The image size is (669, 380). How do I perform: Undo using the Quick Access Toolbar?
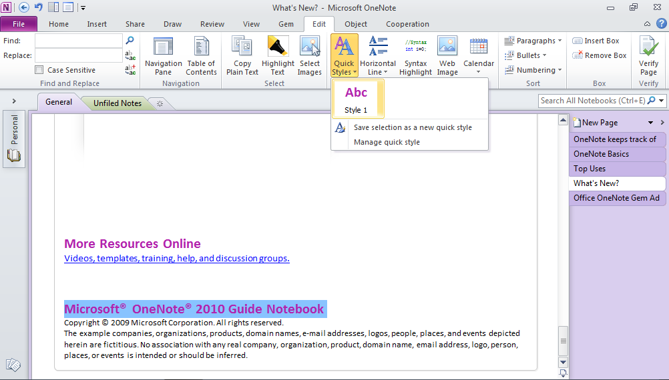coord(39,7)
